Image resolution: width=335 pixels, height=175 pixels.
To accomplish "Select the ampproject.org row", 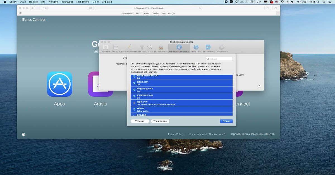I will (x=182, y=96).
